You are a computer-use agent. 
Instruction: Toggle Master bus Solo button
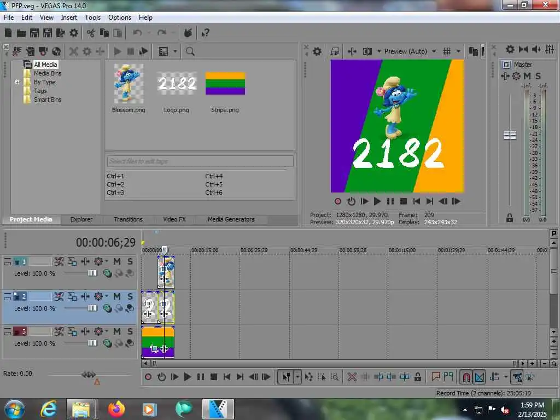[x=538, y=76]
